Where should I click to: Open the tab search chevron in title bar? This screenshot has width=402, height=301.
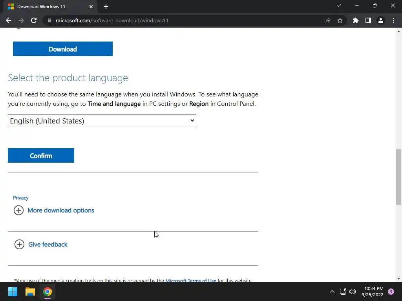[339, 5]
